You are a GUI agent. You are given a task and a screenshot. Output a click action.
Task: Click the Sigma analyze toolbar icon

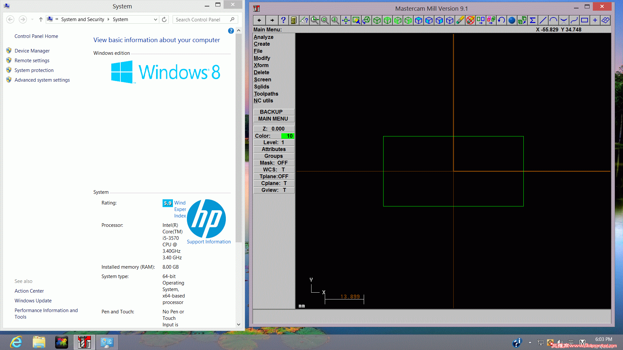point(532,20)
